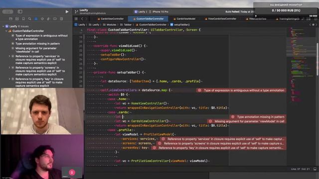Expand the 'key' property issue in navigator
The height and width of the screenshot is (179, 319).
click(x=9, y=79)
